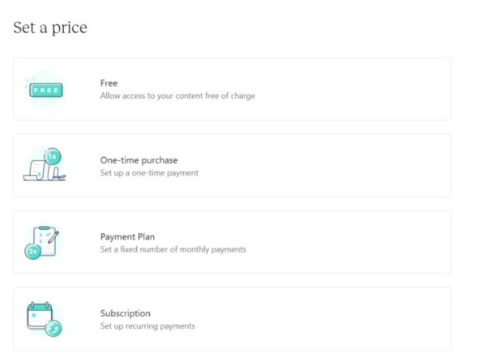478x357 pixels.
Task: Click the clipboard checklist 2+ icon
Action: 42,243
